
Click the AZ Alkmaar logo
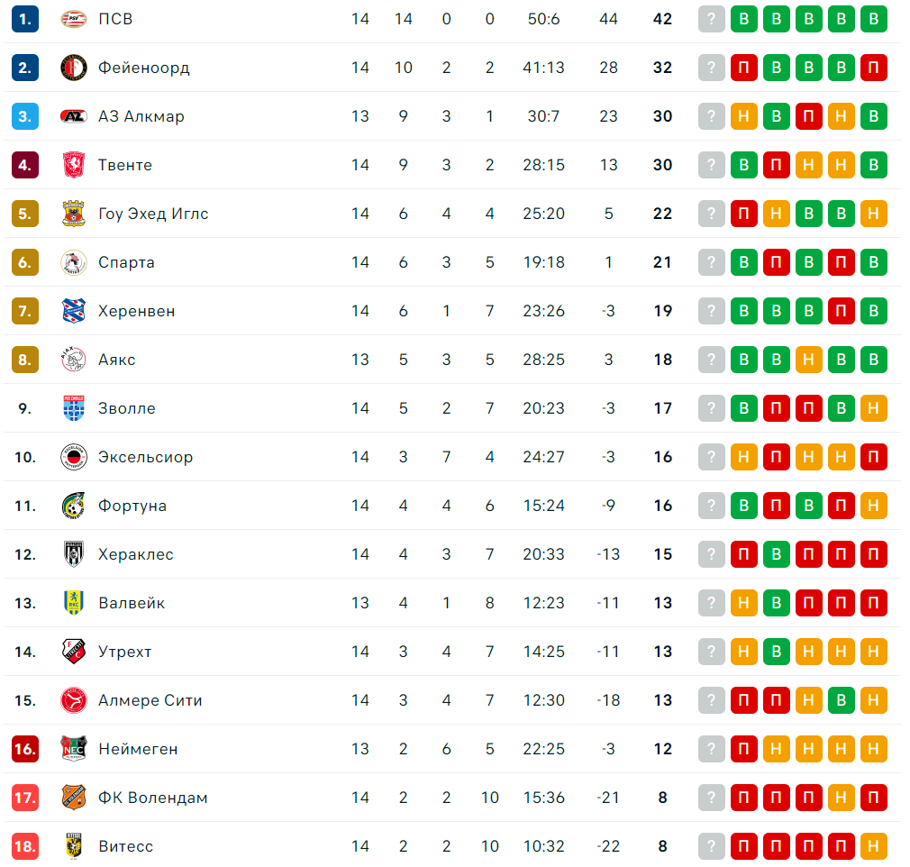pos(74,116)
